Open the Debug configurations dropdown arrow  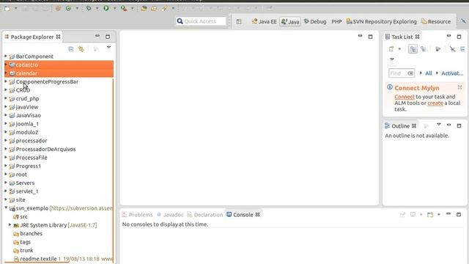coord(97,9)
